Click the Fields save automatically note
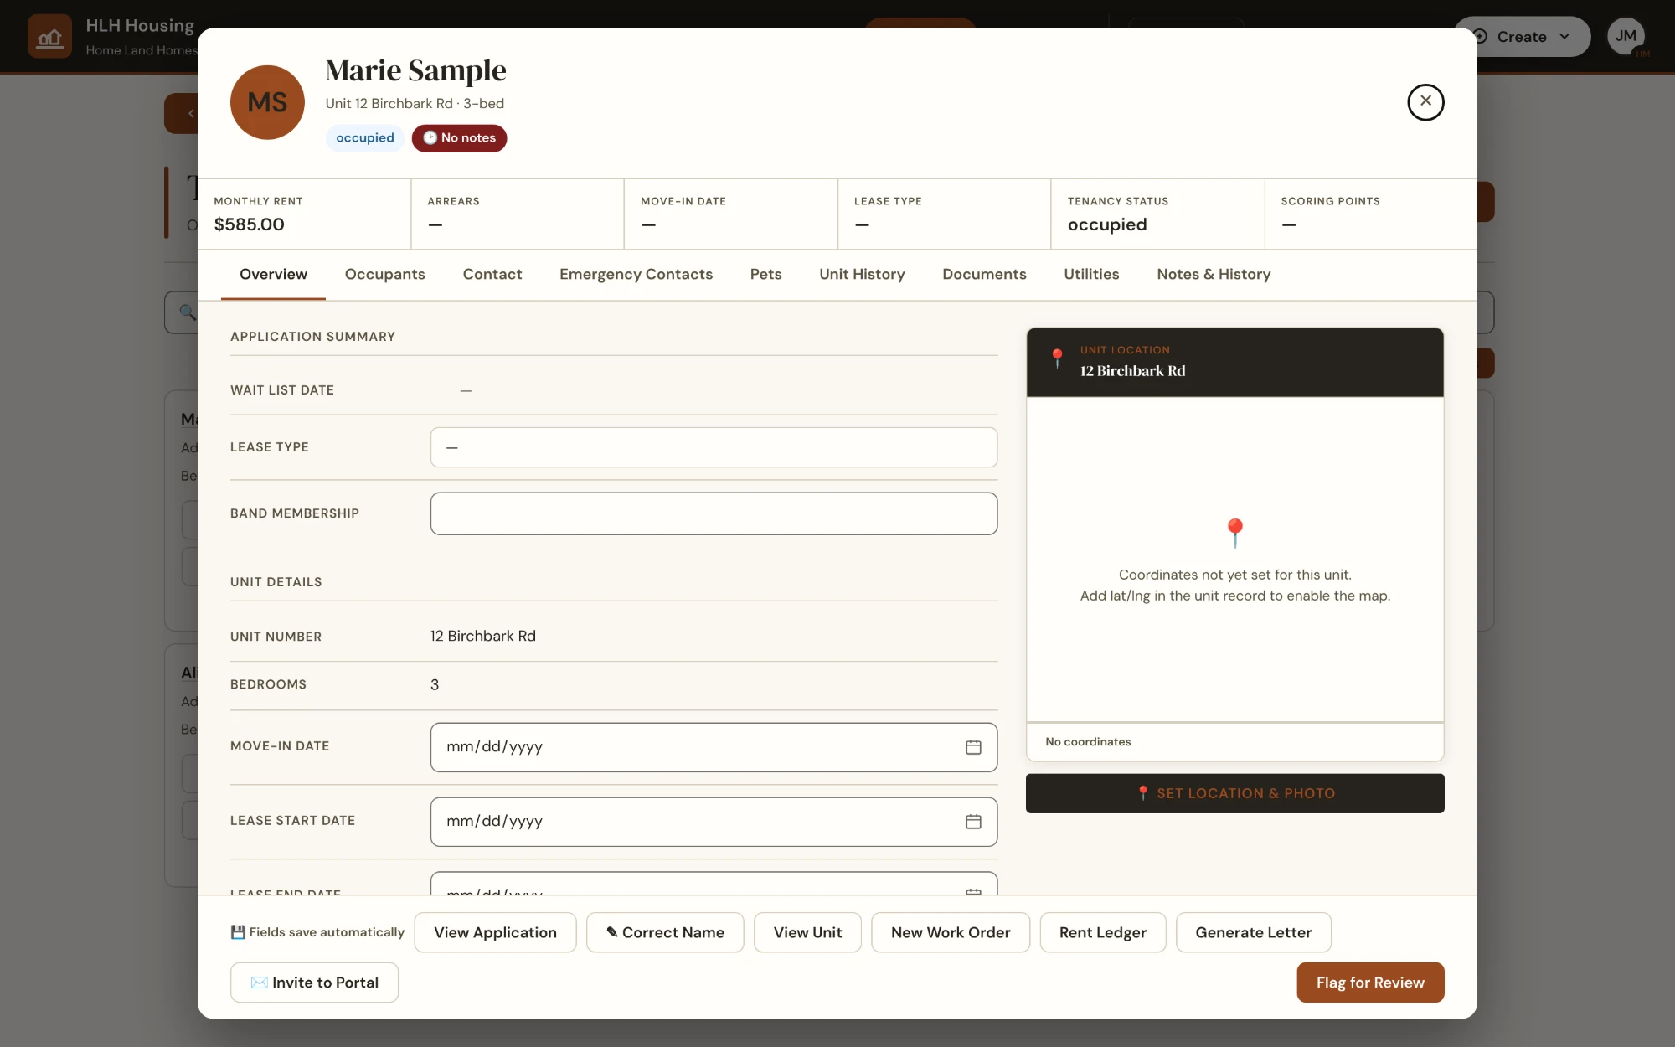 click(x=317, y=932)
